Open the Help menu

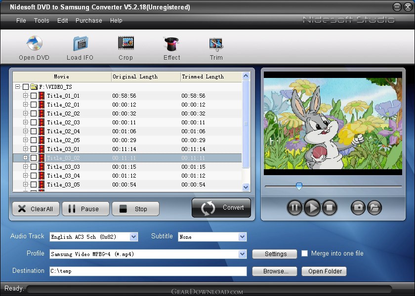point(116,21)
